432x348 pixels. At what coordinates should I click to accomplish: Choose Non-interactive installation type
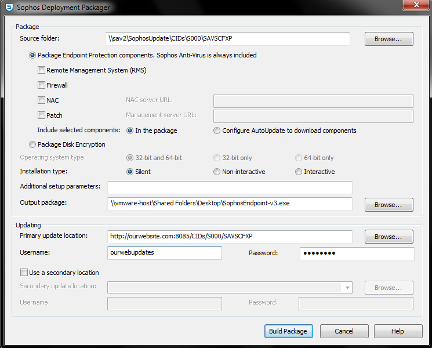coord(217,172)
